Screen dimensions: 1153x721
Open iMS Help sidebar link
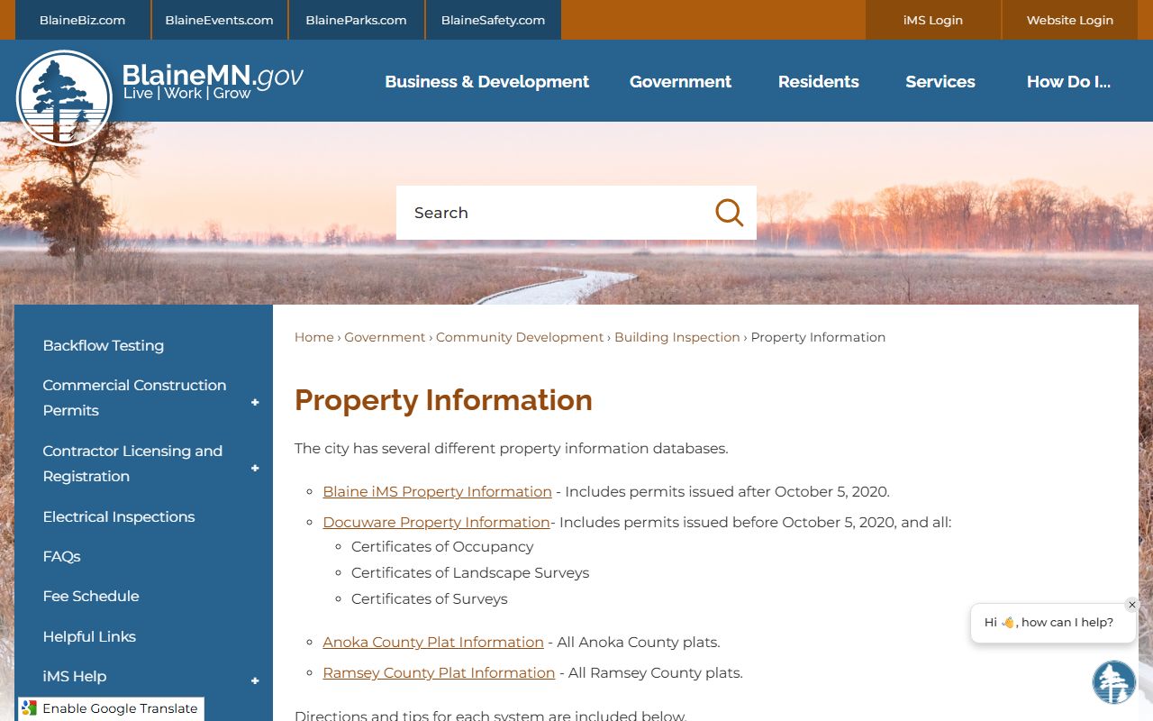[75, 676]
